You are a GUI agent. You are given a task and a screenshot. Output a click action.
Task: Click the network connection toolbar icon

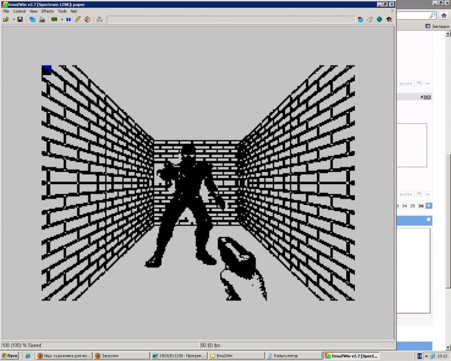pyautogui.click(x=100, y=19)
